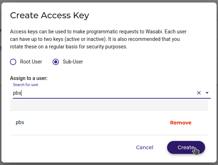The height and width of the screenshot is (165, 218).
Task: Click the "Sub-User" option label
Action: coord(73,62)
